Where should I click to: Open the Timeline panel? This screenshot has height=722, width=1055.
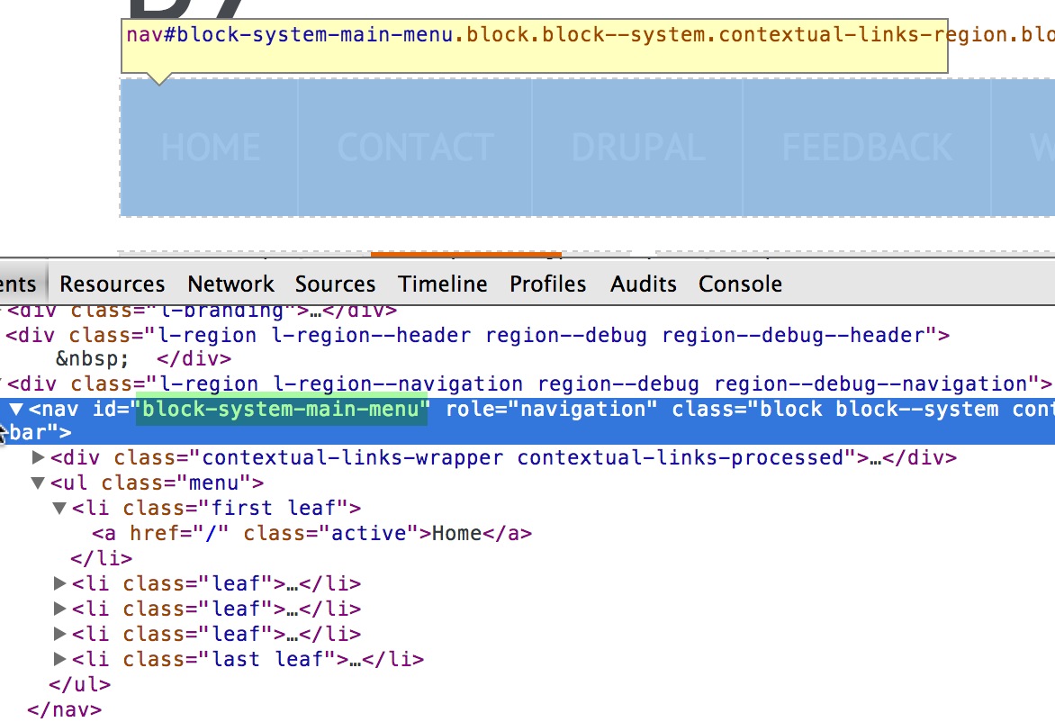(x=442, y=284)
